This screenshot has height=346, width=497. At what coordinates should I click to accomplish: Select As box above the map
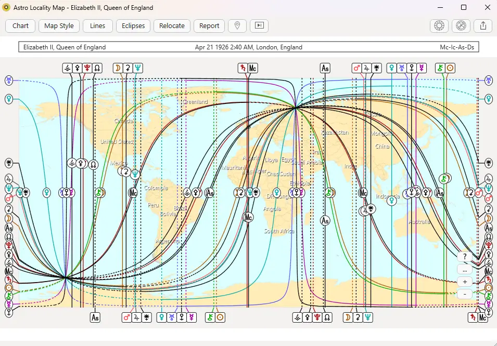(325, 68)
